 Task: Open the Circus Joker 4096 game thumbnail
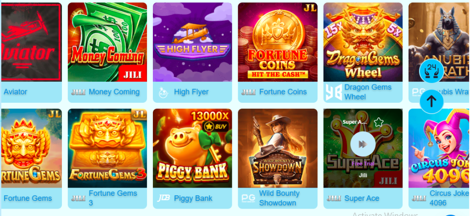[439, 148]
